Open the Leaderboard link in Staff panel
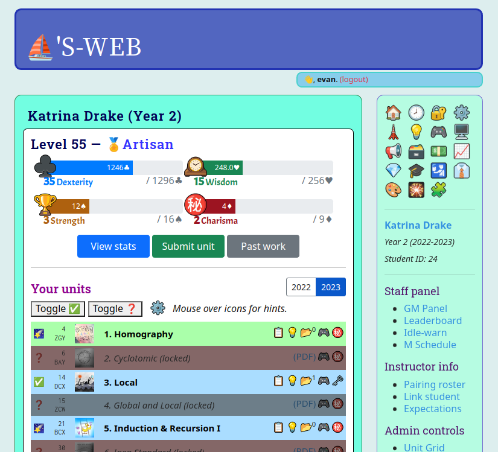Viewport: 498px width, 452px height. [x=432, y=320]
